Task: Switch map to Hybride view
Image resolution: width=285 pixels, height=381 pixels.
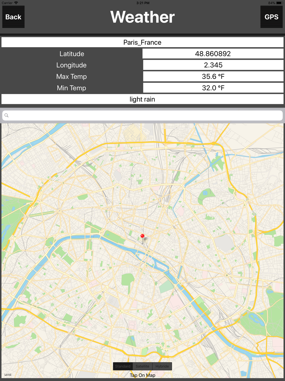Action: click(162, 366)
